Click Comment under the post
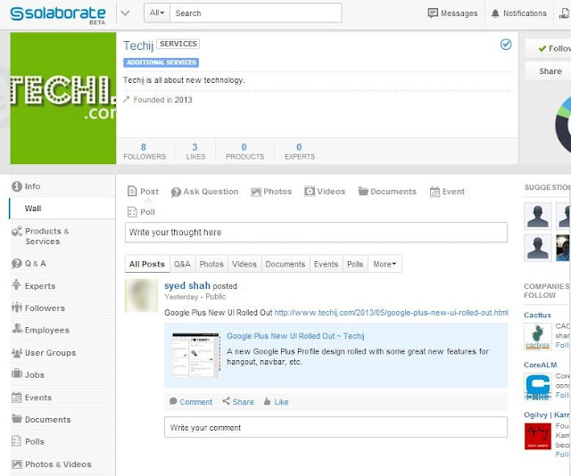This screenshot has width=571, height=476. tap(191, 402)
